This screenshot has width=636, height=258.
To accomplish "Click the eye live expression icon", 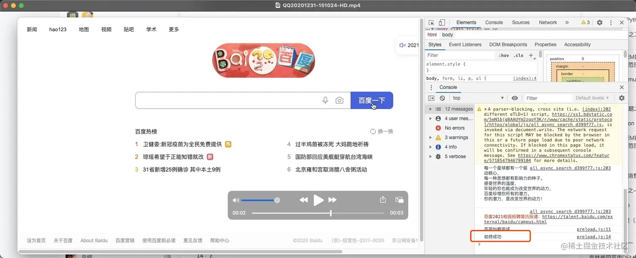I will (514, 98).
